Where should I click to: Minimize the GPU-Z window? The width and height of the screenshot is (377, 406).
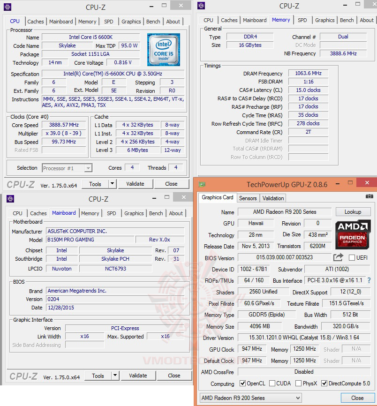[338, 184]
